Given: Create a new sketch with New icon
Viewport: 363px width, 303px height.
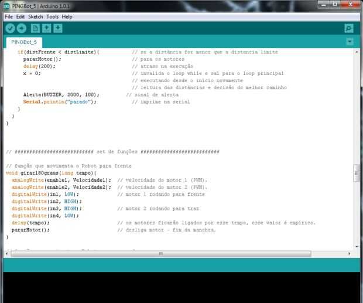Looking at the screenshot, I should point(35,28).
